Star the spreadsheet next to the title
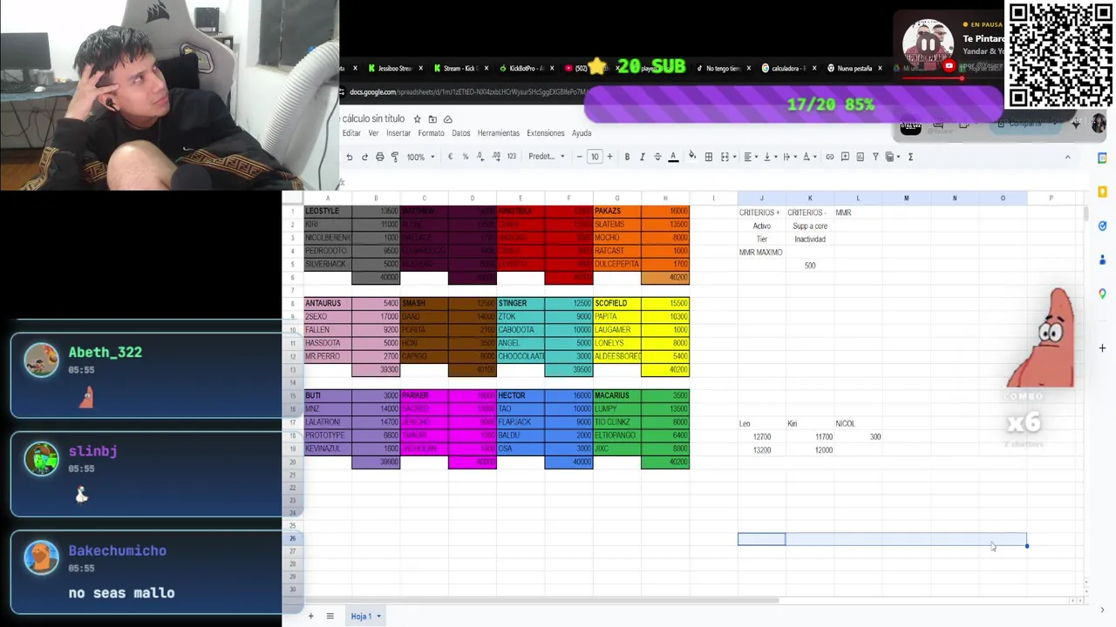 (x=417, y=119)
